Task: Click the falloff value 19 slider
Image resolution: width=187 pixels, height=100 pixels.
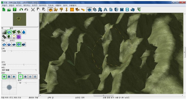Action: coord(26,83)
